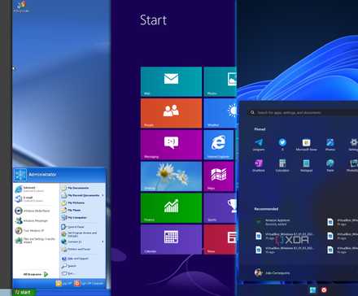Open Internet in the XP start menu
The width and height of the screenshot is (358, 296).
coord(30,189)
